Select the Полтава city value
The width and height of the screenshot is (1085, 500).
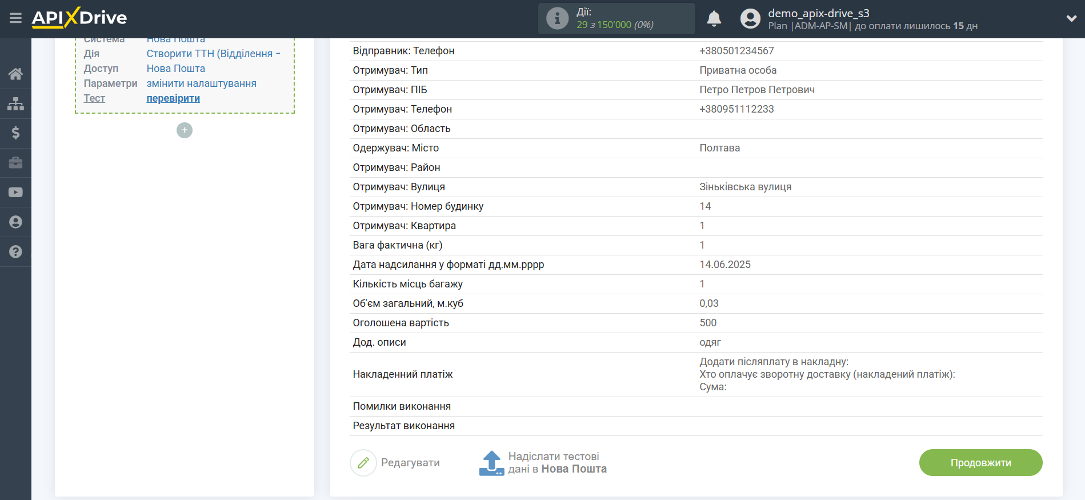coord(719,148)
